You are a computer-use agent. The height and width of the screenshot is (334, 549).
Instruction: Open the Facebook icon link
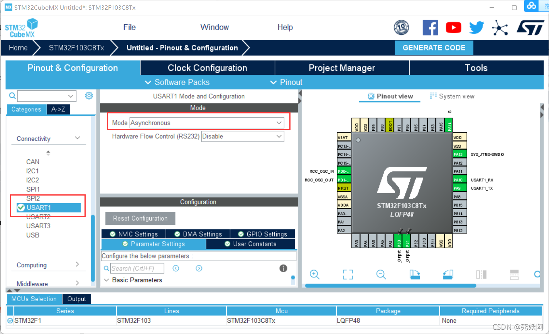430,27
